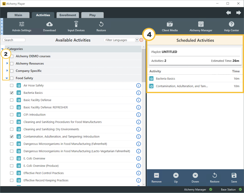Switch to the Play tab
The height and width of the screenshot is (193, 244).
point(92,15)
